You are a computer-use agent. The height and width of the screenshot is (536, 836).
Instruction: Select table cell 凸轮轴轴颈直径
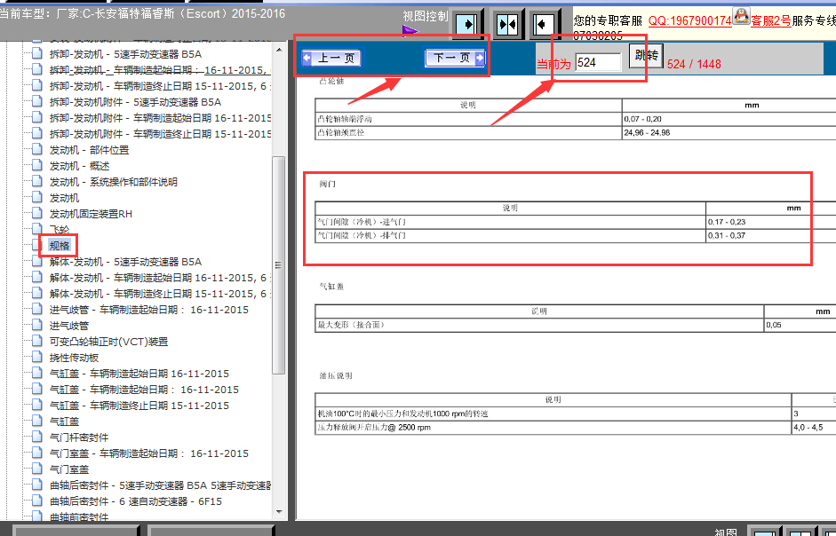click(x=468, y=132)
